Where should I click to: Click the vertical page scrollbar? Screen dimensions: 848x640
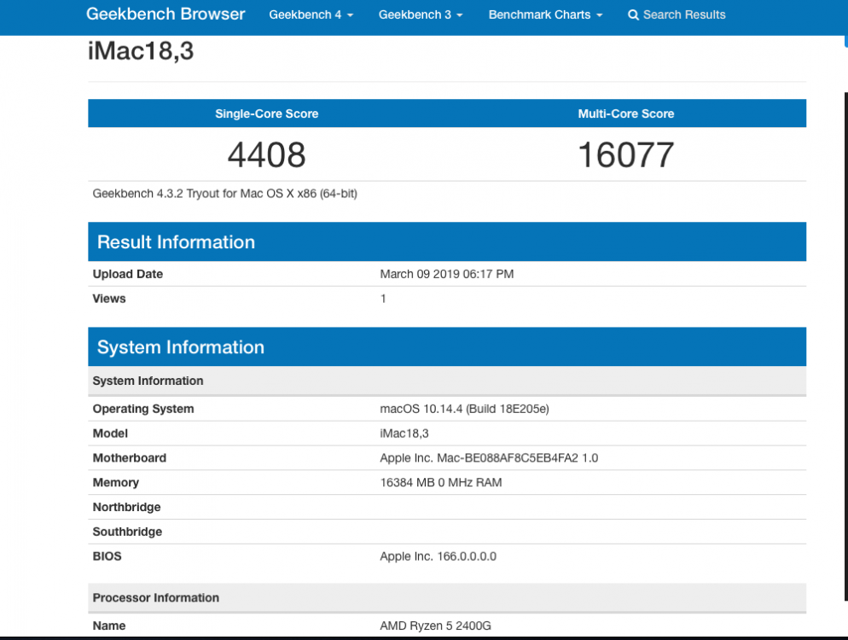pos(845,346)
